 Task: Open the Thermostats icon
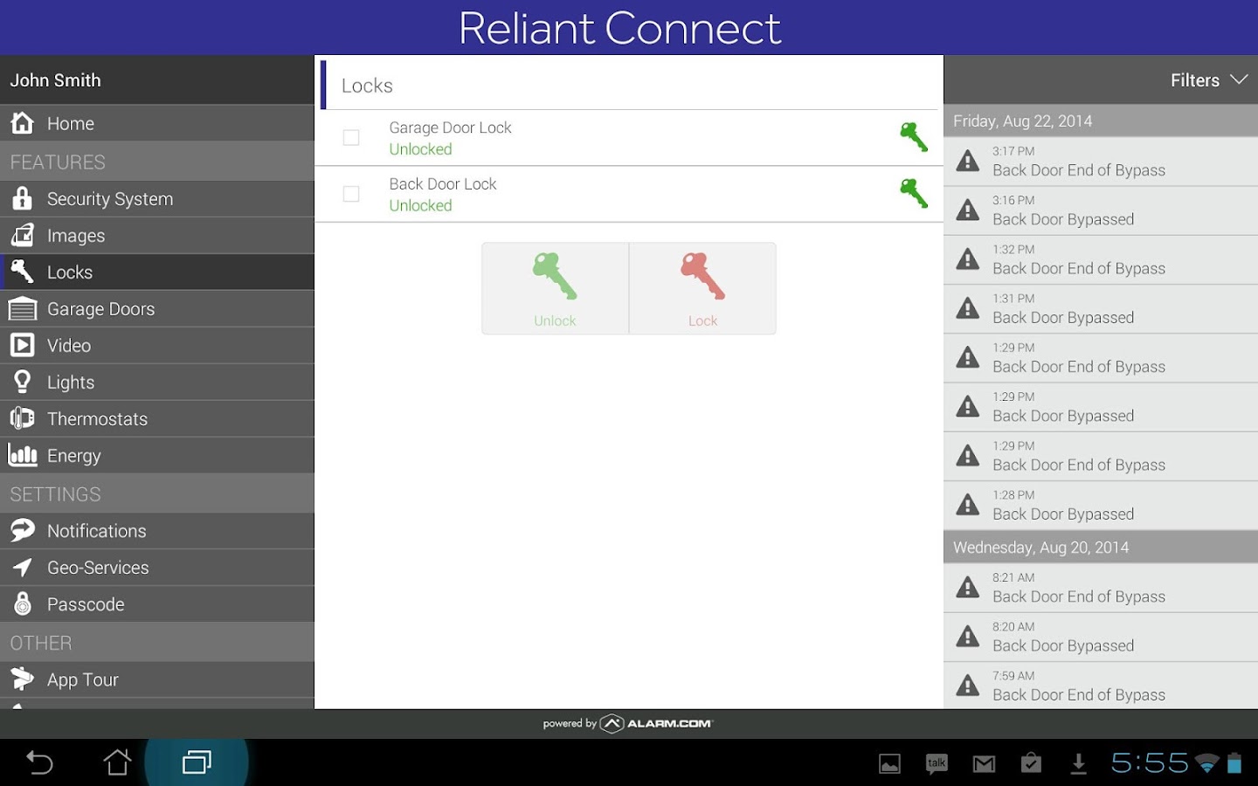23,418
